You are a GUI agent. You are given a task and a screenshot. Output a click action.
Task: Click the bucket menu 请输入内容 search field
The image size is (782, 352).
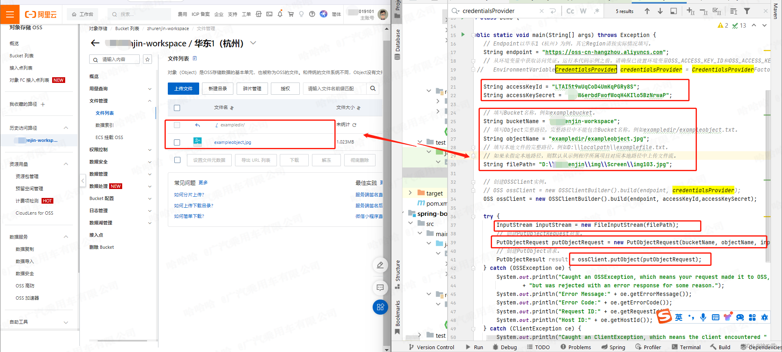[x=114, y=59]
